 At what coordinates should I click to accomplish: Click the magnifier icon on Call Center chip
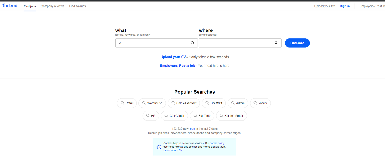(166, 115)
